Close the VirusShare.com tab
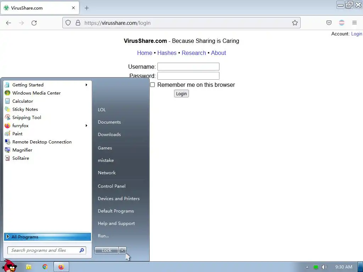The height and width of the screenshot is (272, 363). pos(73,8)
